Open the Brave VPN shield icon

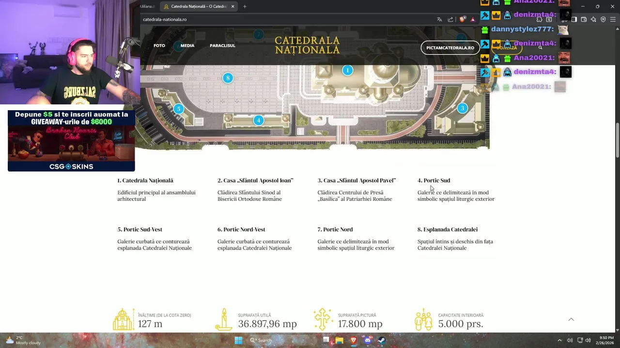pos(603,19)
